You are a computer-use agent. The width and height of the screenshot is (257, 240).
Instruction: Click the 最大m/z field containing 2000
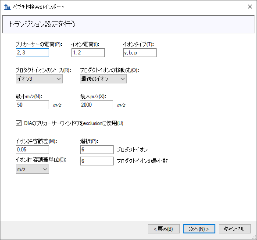pos(96,105)
